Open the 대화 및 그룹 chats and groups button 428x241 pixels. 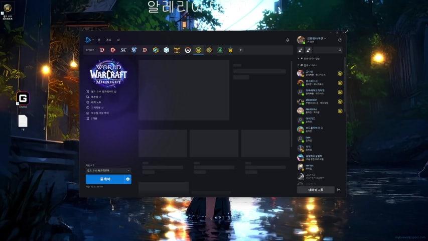pyautogui.click(x=316, y=190)
